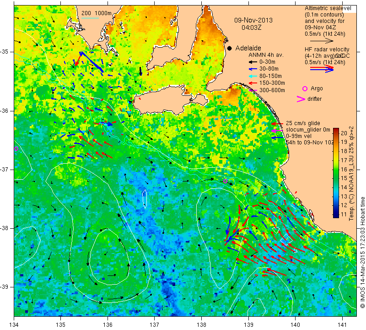Screen dimensions: 366x330
Task: Select the magenta drifter chevron symbol
Action: point(301,99)
